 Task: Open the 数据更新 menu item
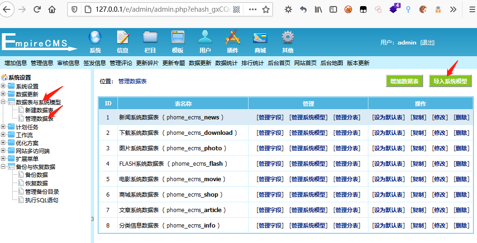[200, 63]
